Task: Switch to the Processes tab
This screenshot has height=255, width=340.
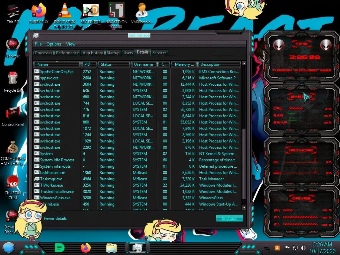Action: [x=43, y=53]
